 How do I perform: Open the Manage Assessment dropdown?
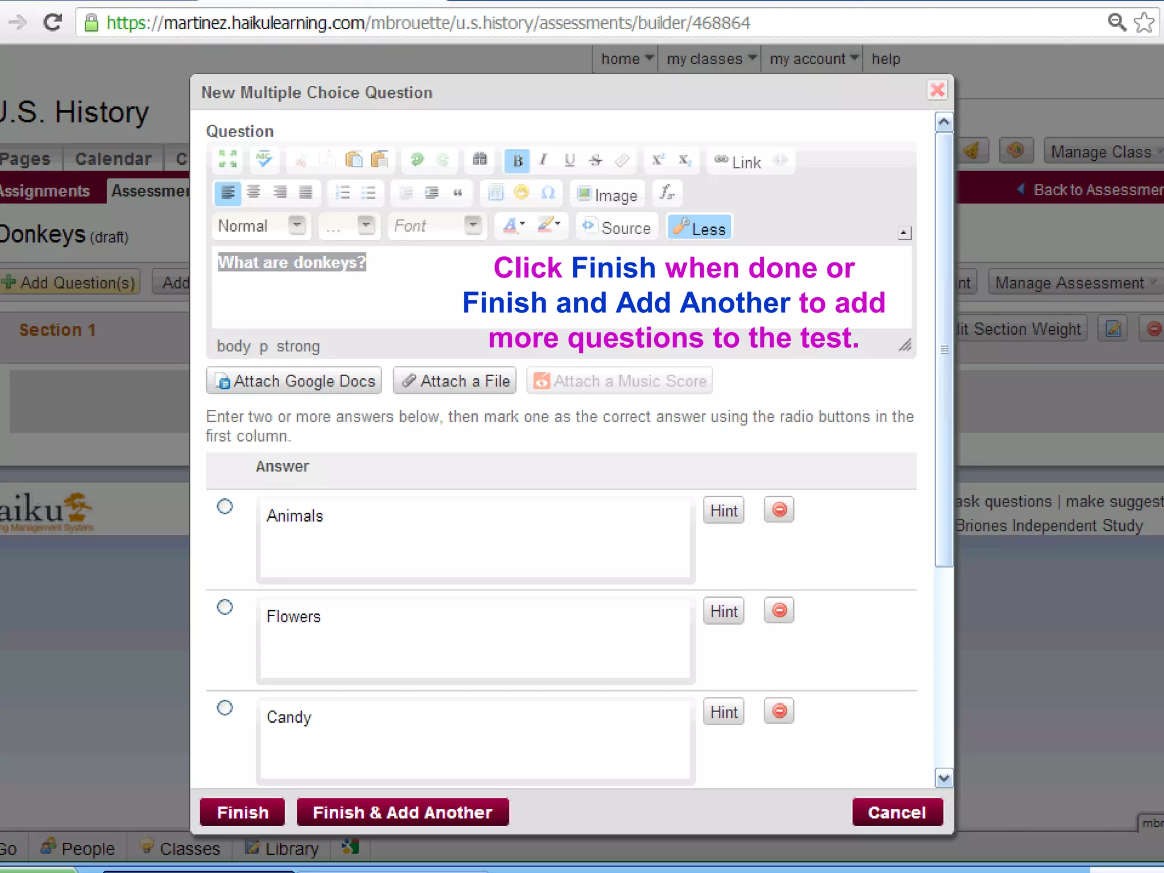click(x=1075, y=282)
